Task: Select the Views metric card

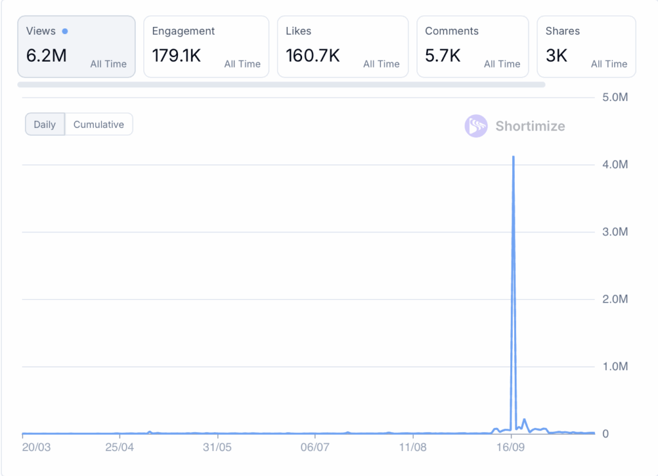Action: click(76, 47)
